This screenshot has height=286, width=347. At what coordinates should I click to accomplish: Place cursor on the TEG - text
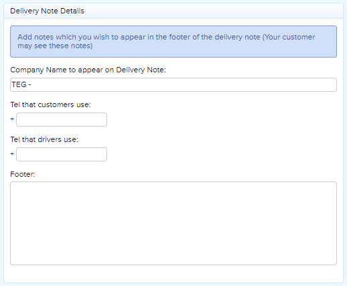[x=21, y=84]
